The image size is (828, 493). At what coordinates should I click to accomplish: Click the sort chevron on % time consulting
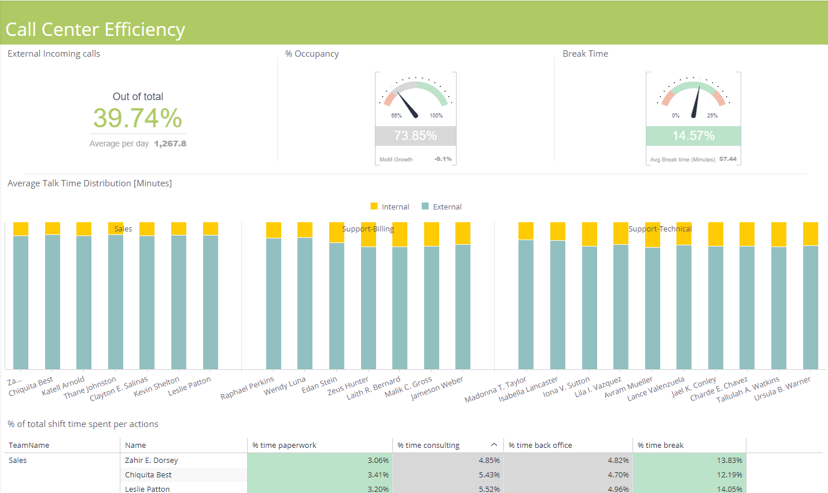pos(494,444)
